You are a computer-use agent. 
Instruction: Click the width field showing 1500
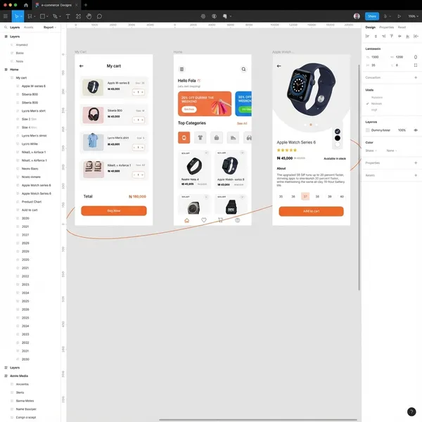point(376,57)
